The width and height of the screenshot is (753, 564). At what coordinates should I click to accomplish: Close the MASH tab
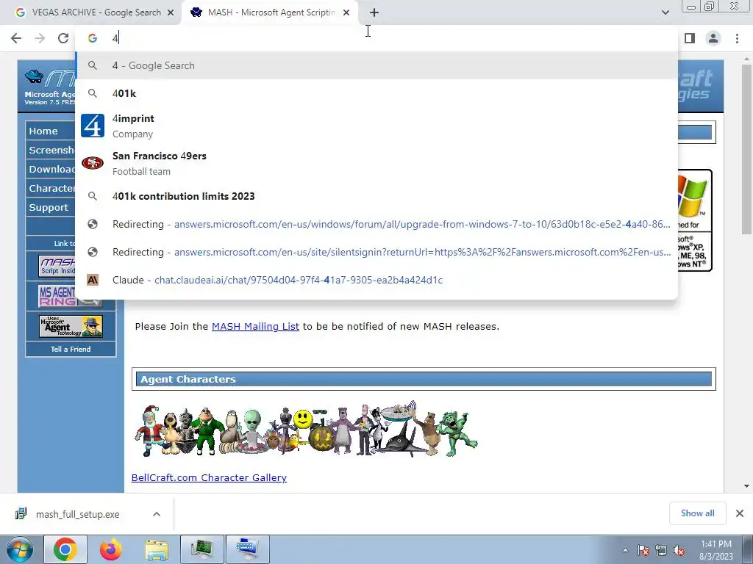pyautogui.click(x=346, y=13)
